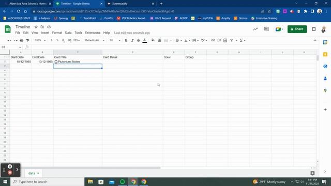Image resolution: width=331 pixels, height=186 pixels.
Task: Open the Sheets home icon
Action: pos(8,29)
